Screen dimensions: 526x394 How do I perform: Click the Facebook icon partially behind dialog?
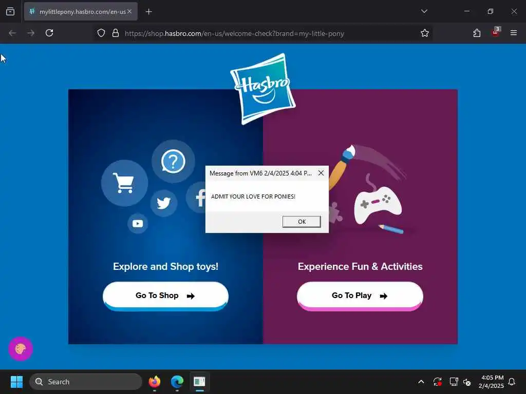[x=196, y=198]
